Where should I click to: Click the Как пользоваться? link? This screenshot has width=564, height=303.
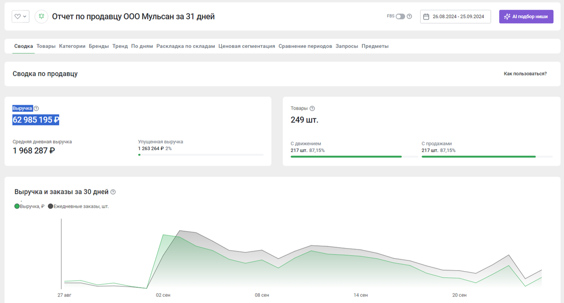click(525, 74)
